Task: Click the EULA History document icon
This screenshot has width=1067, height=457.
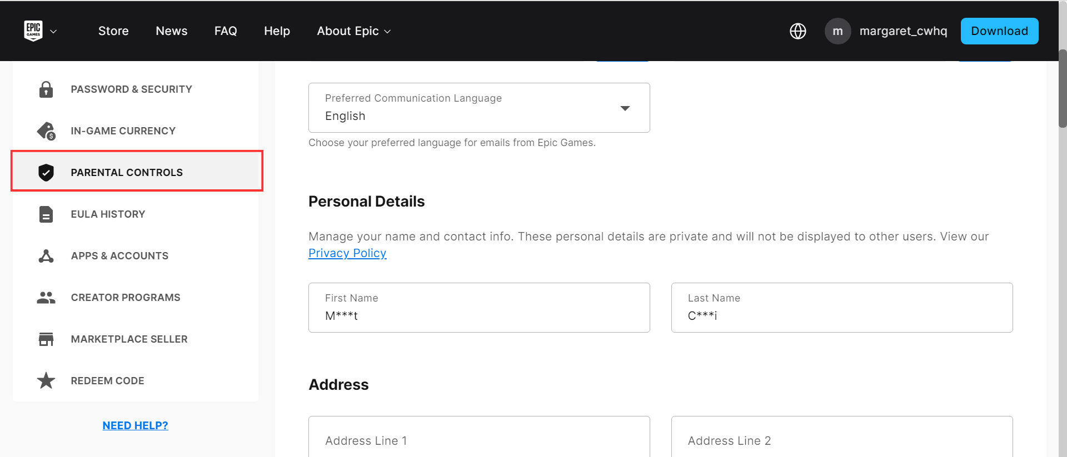Action: 46,214
